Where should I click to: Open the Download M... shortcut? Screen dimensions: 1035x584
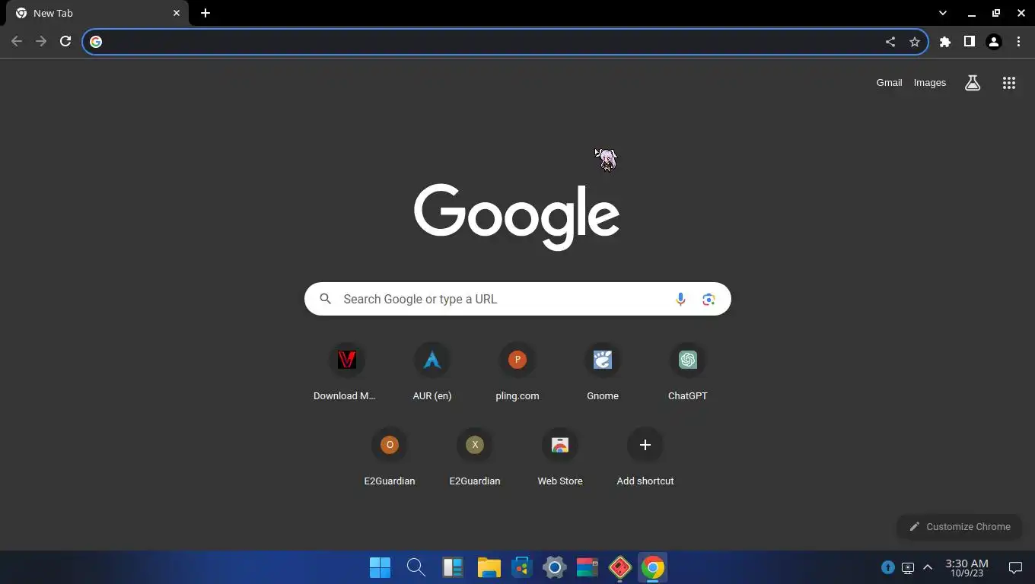(x=347, y=372)
